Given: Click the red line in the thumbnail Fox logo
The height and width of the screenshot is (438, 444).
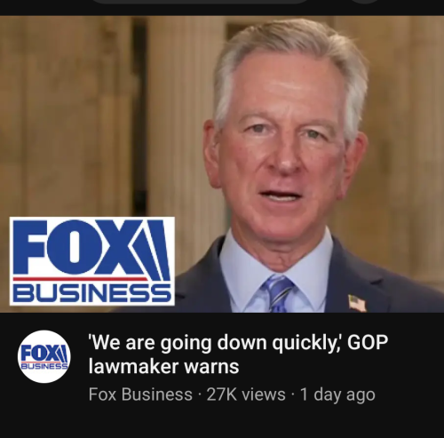Looking at the screenshot, I should pos(80,279).
